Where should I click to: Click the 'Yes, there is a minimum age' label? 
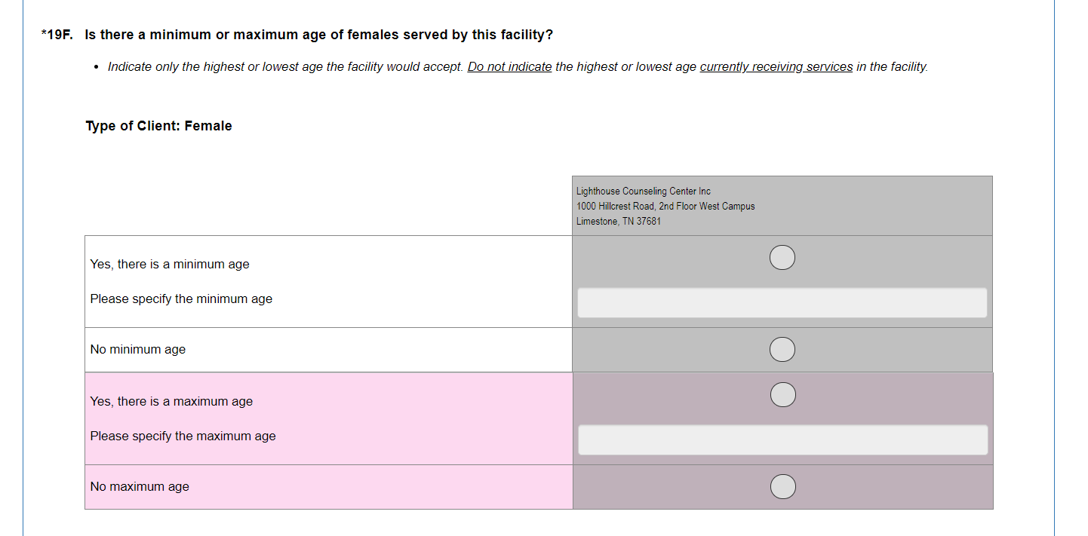point(170,265)
